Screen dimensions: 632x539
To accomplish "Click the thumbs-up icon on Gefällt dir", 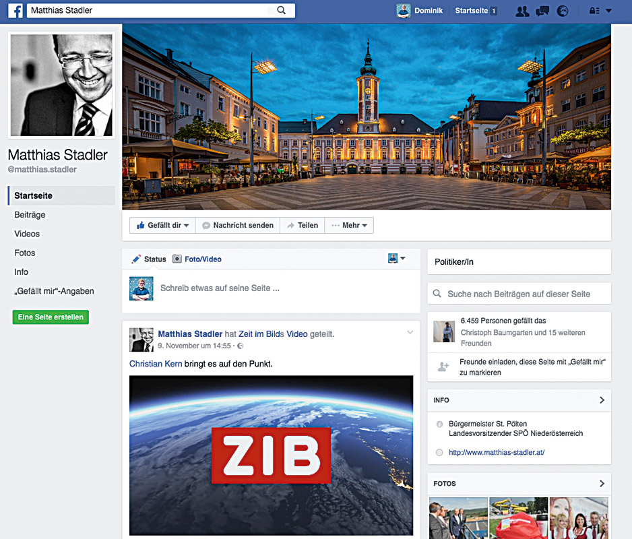I will pos(140,225).
